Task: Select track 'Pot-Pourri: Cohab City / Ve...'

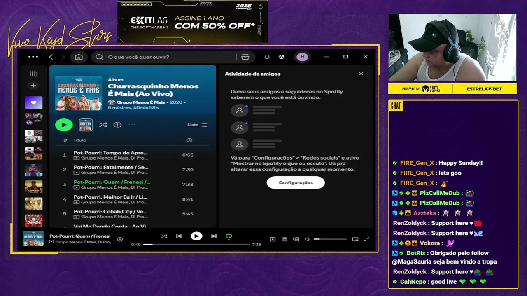Action: [133, 214]
